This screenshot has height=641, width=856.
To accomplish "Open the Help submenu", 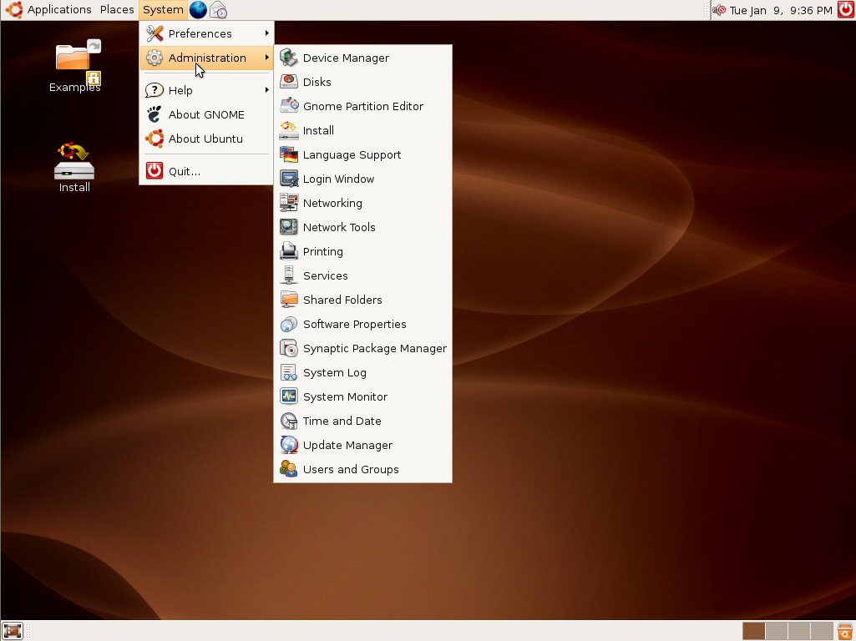I will click(206, 90).
